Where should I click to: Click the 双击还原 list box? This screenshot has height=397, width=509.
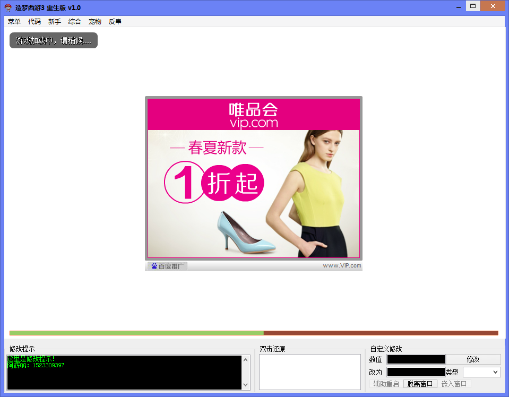pos(310,372)
